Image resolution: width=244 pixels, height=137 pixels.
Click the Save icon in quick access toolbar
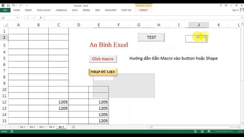pos(8,5)
